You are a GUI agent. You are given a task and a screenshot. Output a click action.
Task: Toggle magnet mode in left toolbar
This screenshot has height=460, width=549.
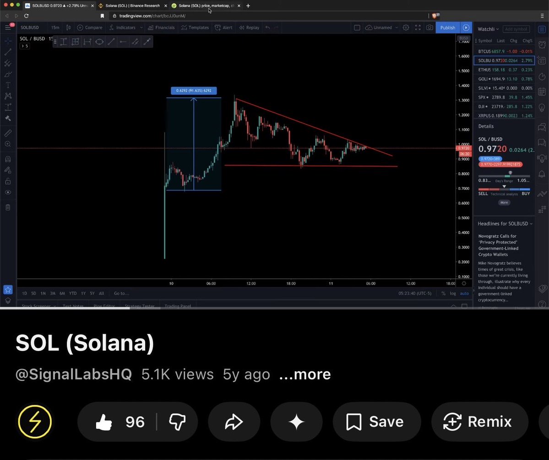tap(8, 159)
